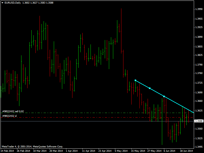
Task: Click the 5 May 2014 date label
Action: (x=121, y=151)
